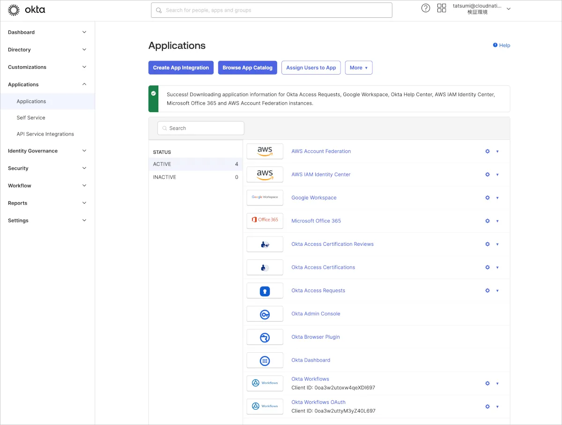The width and height of the screenshot is (562, 425).
Task: Click the Okta logo in header
Action: point(27,10)
